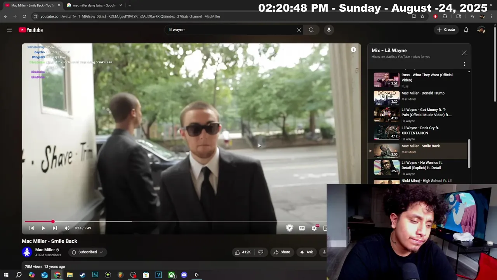Mute the video with speaker icon
This screenshot has height=280, width=497.
pyautogui.click(x=67, y=228)
